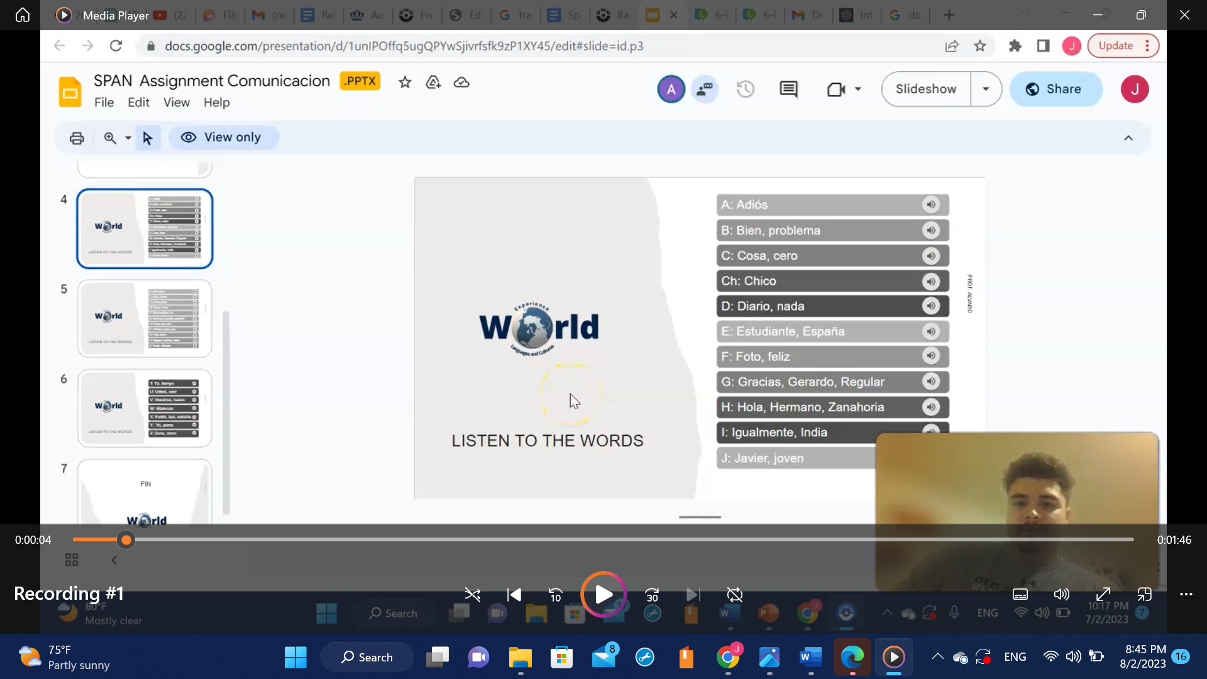Play audio for B: Bien, problema
1207x679 pixels.
931,230
